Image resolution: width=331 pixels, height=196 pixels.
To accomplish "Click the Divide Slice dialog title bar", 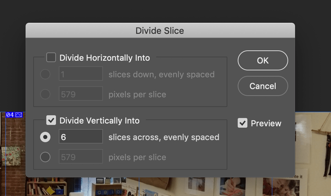I will [160, 31].
